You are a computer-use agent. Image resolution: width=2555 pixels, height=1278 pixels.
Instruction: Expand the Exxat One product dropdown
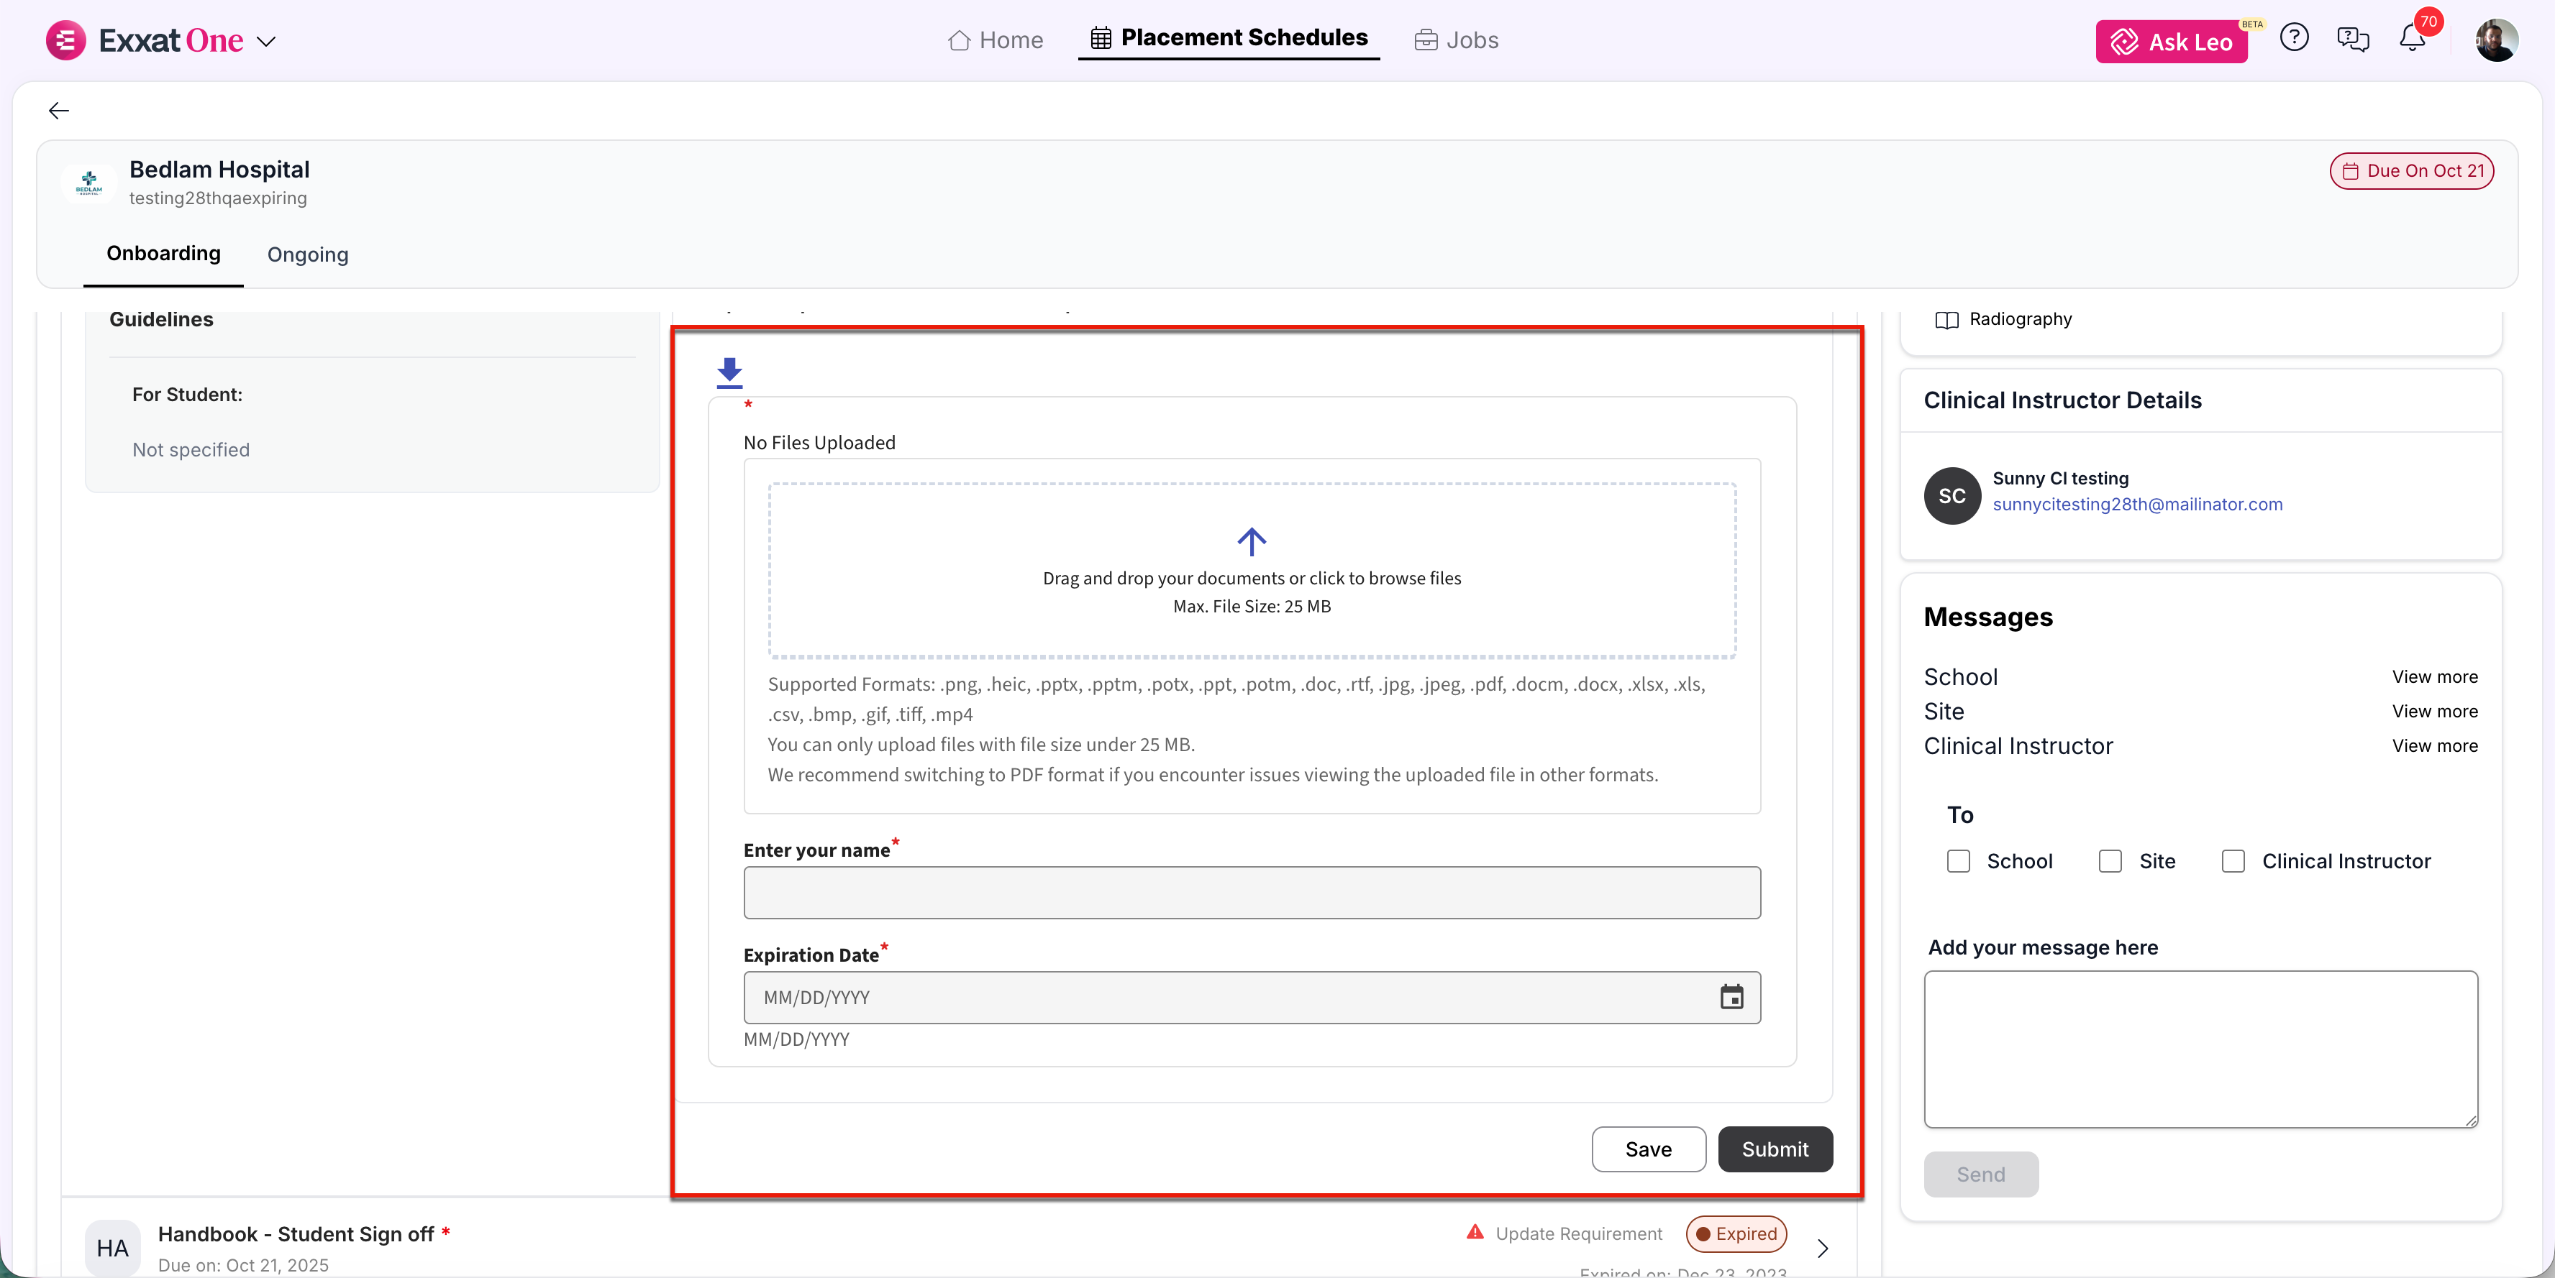(266, 42)
